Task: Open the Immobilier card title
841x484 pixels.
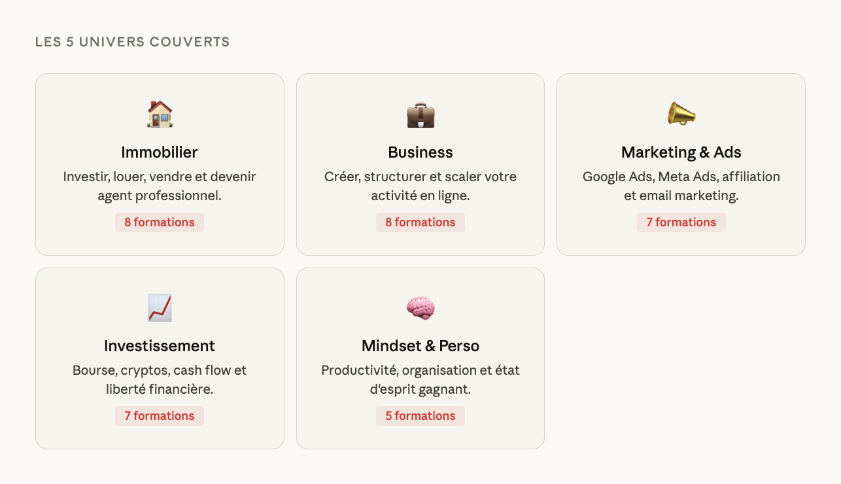Action: click(160, 152)
